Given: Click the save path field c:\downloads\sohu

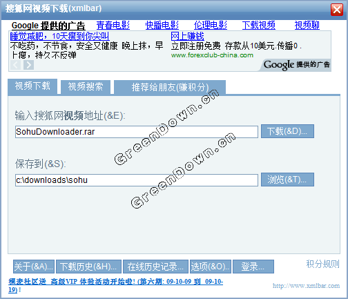Looking at the screenshot, I should 137,180.
